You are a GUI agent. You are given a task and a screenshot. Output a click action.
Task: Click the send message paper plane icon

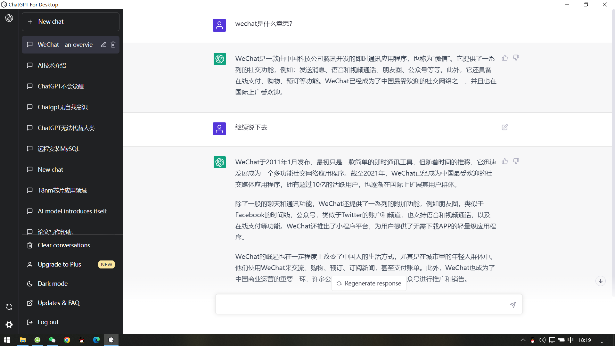pyautogui.click(x=513, y=305)
